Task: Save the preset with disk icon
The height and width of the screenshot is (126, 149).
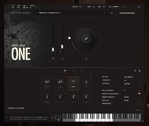Action: tap(112, 13)
